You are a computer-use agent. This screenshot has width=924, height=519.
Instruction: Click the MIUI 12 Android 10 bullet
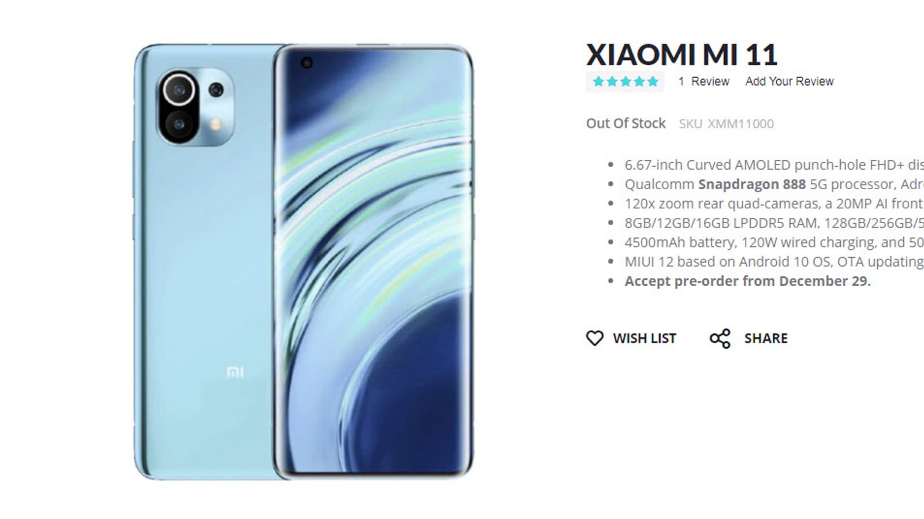click(774, 262)
